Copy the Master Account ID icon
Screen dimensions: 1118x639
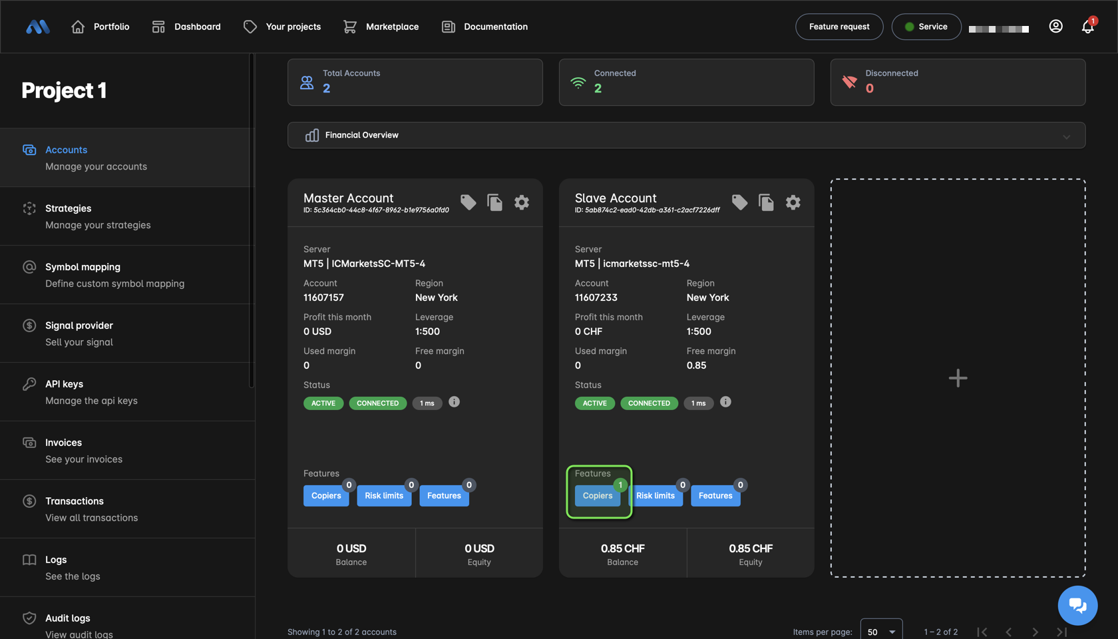click(494, 202)
